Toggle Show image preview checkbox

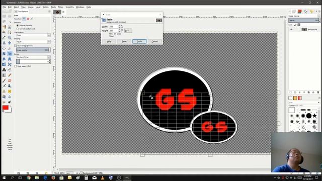tap(16, 46)
